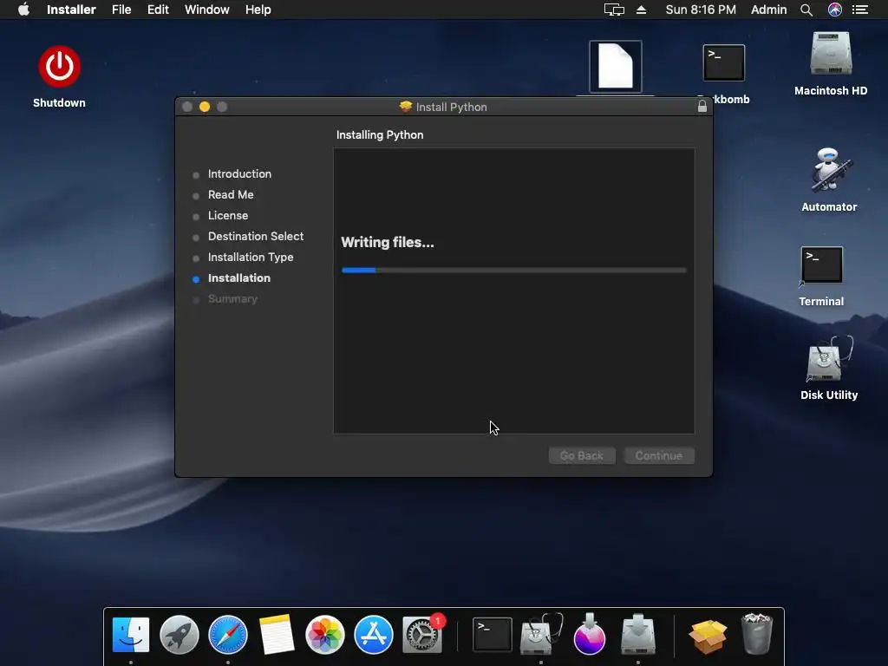Open the Trash from the Dock
Screen dimensions: 888x666
[x=757, y=634]
